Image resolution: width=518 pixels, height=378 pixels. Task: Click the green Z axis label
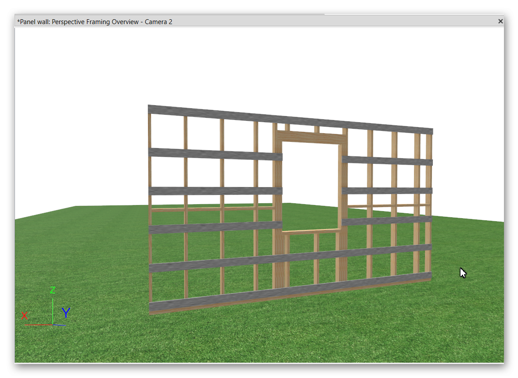[x=53, y=290]
